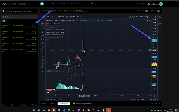Toggle percent scale on price axis

(x=148, y=100)
